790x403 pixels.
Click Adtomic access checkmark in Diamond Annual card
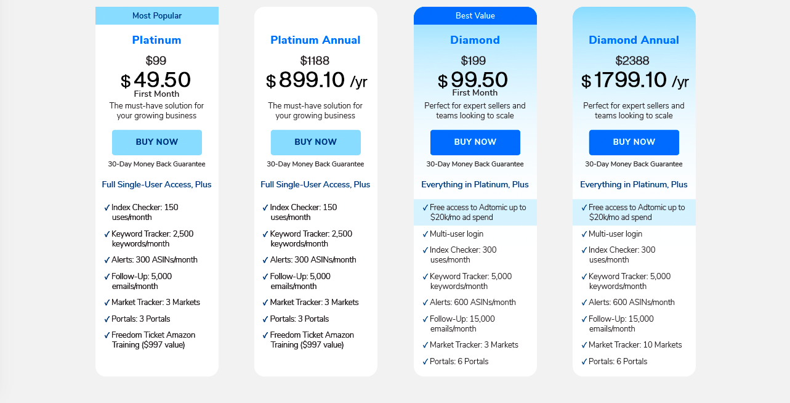(584, 208)
